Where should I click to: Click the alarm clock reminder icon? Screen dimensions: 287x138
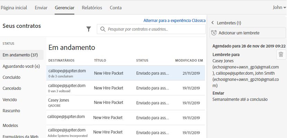click(x=214, y=33)
